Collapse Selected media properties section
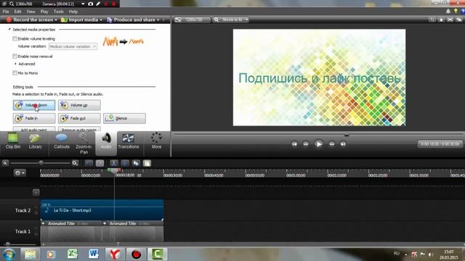Viewport: 465px width, 261px height. click(9, 30)
